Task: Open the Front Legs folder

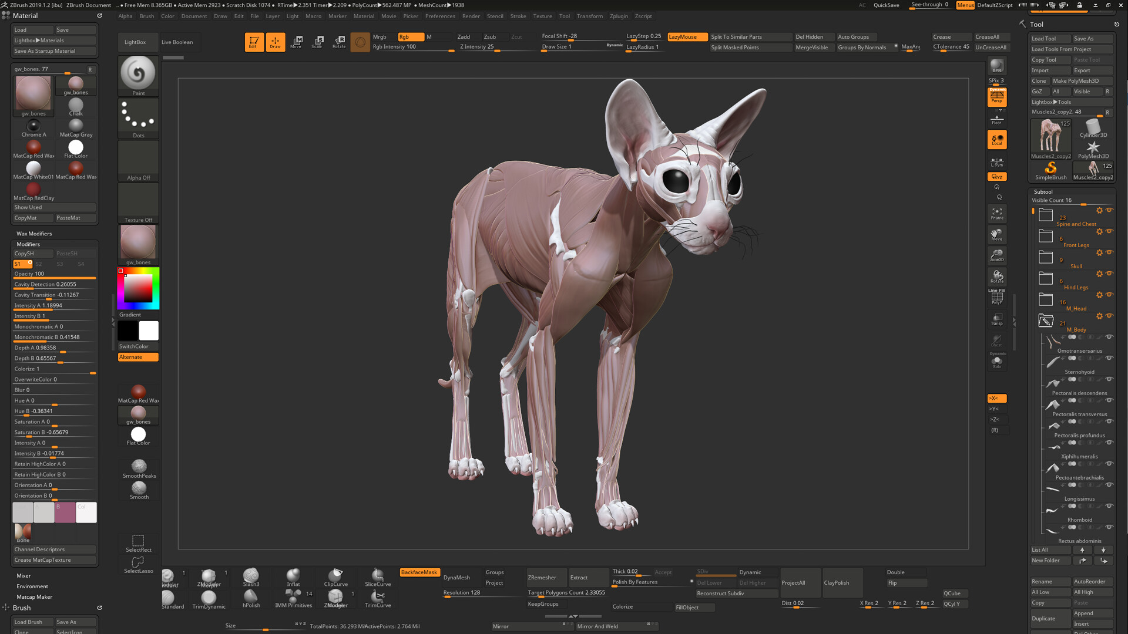Action: (1046, 237)
